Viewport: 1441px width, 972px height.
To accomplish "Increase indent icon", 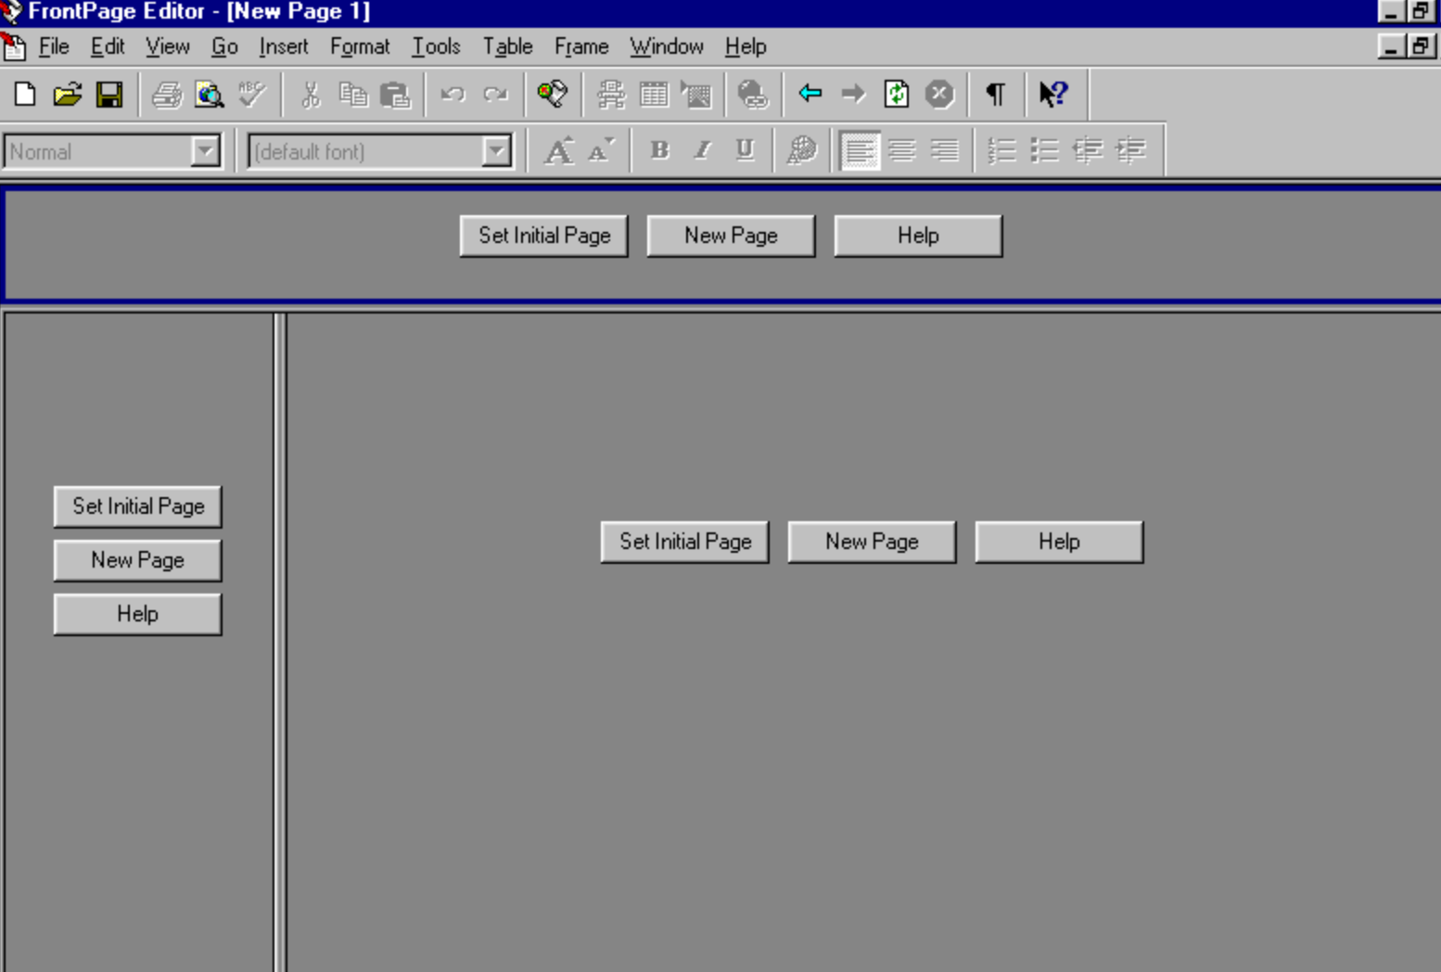I will point(1130,150).
